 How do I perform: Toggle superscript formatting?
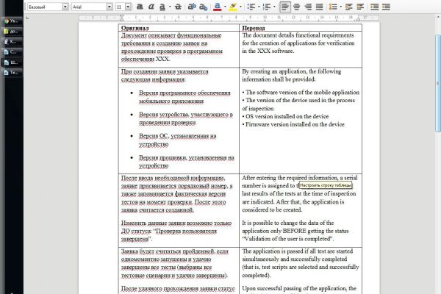pos(192,7)
